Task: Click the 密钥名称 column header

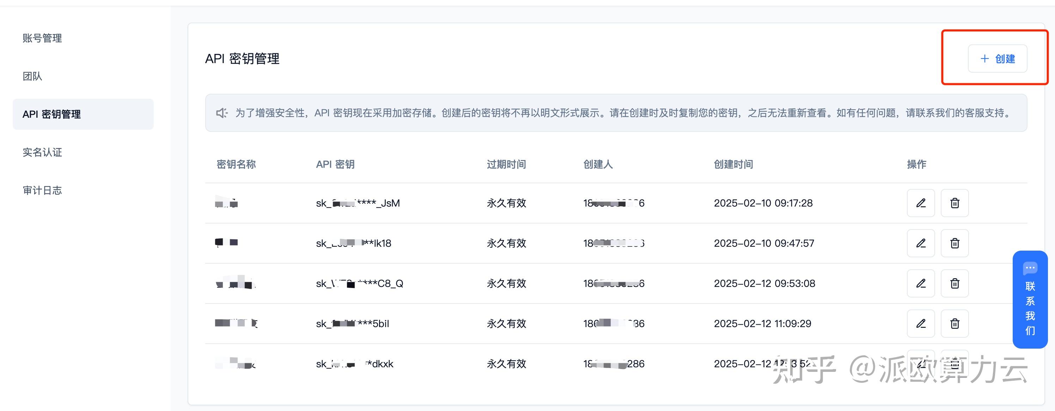Action: [236, 165]
